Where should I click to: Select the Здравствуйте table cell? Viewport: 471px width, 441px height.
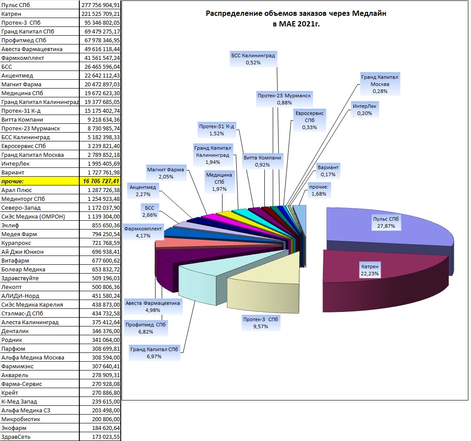[40, 278]
